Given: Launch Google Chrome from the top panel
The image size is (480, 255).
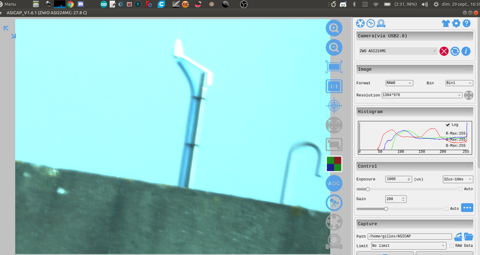Looking at the screenshot, I should point(71,4).
